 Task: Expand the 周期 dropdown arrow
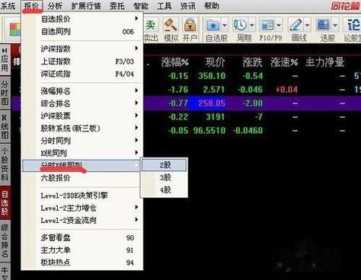coord(252,25)
